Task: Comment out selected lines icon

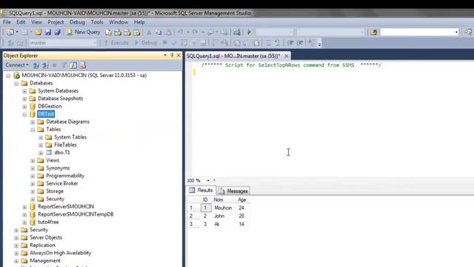Action: coord(268,43)
